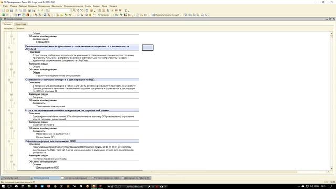Click the Open file toolbar icon
Image resolution: width=336 pixels, height=189 pixels.
[x=7, y=10]
